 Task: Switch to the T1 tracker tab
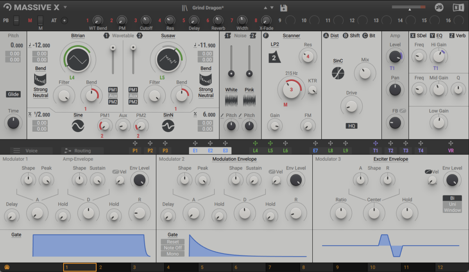376,150
